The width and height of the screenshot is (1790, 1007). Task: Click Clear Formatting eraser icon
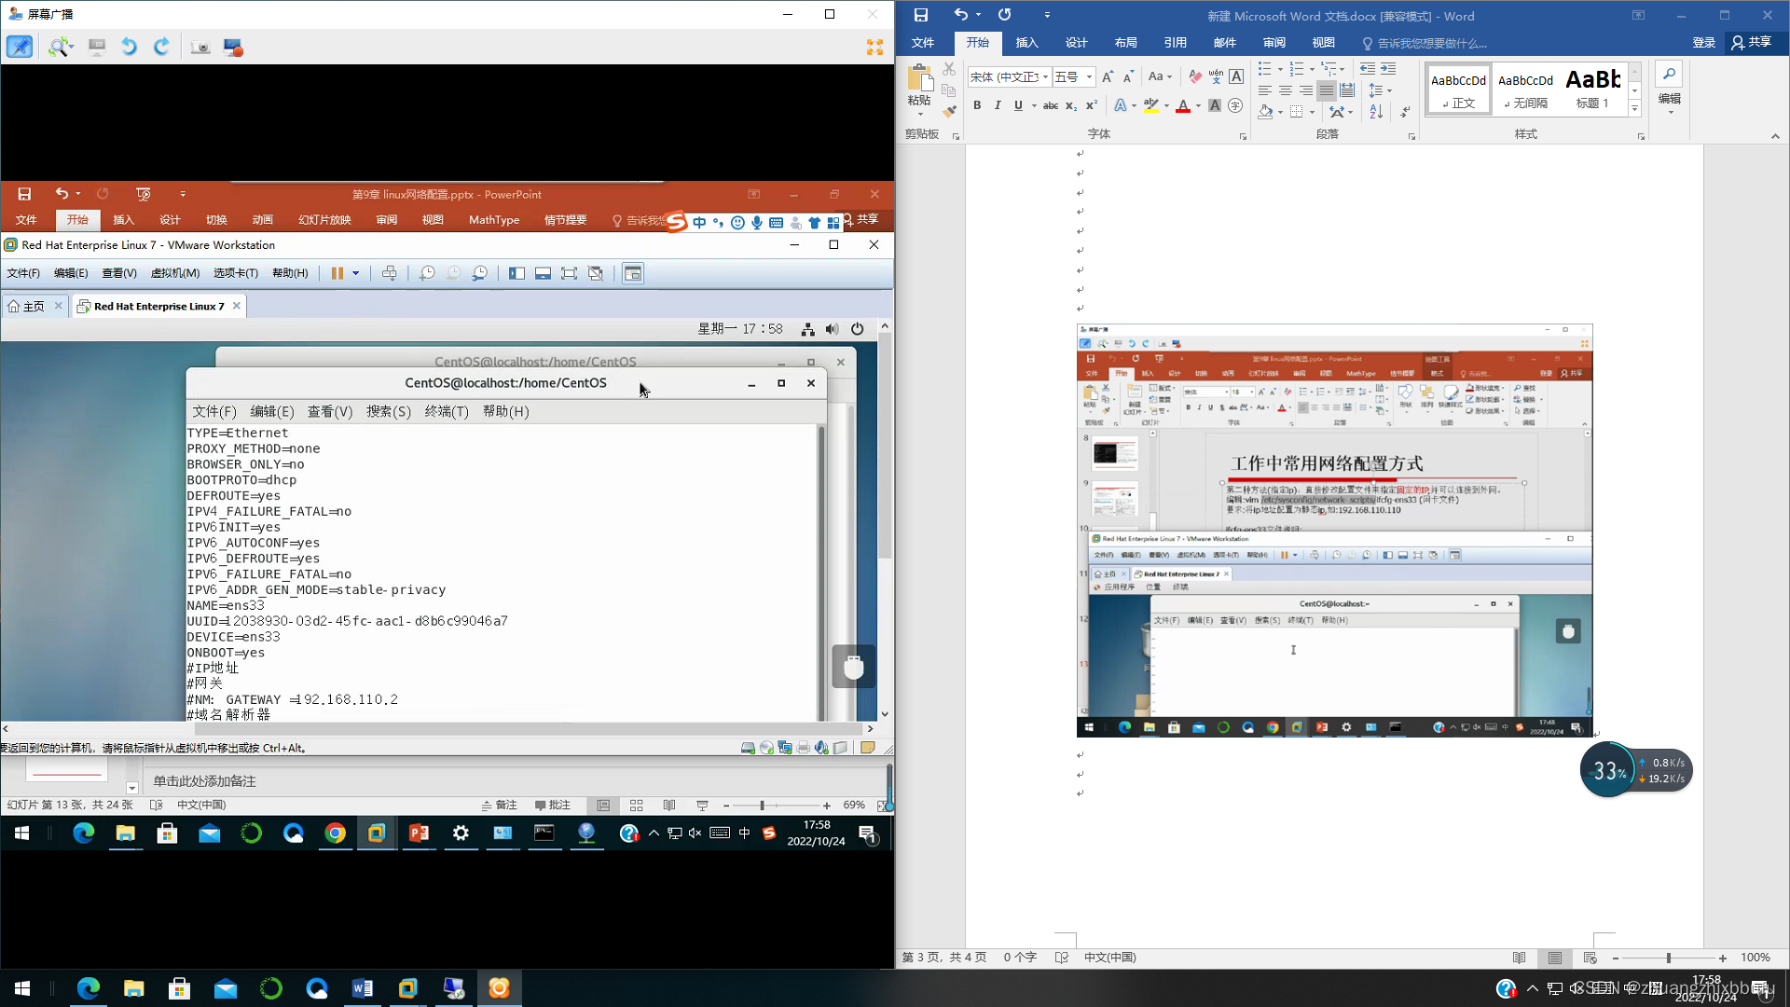coord(1195,76)
